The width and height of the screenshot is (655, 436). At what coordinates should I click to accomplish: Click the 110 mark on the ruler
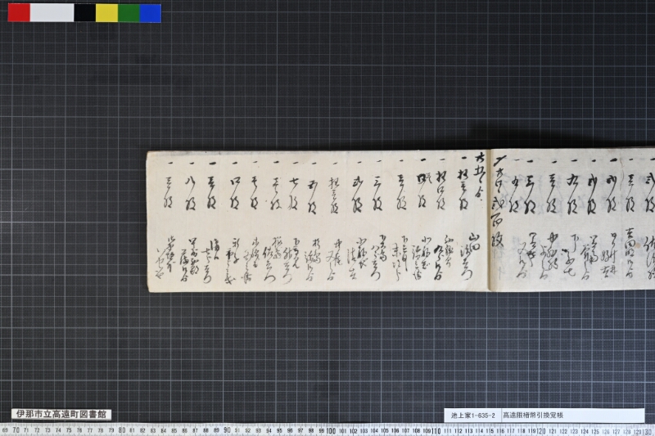[436, 430]
